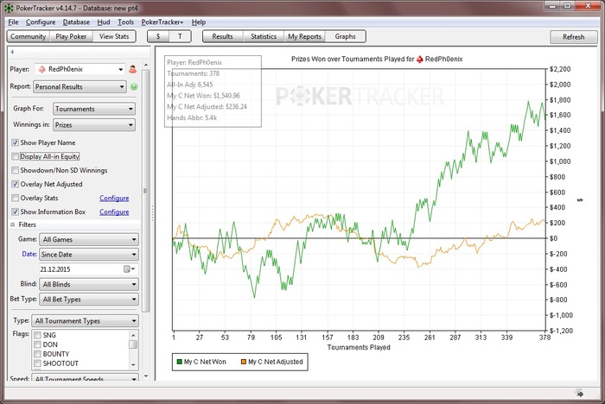Open the Graph For Tournaments dropdown

tap(93, 109)
